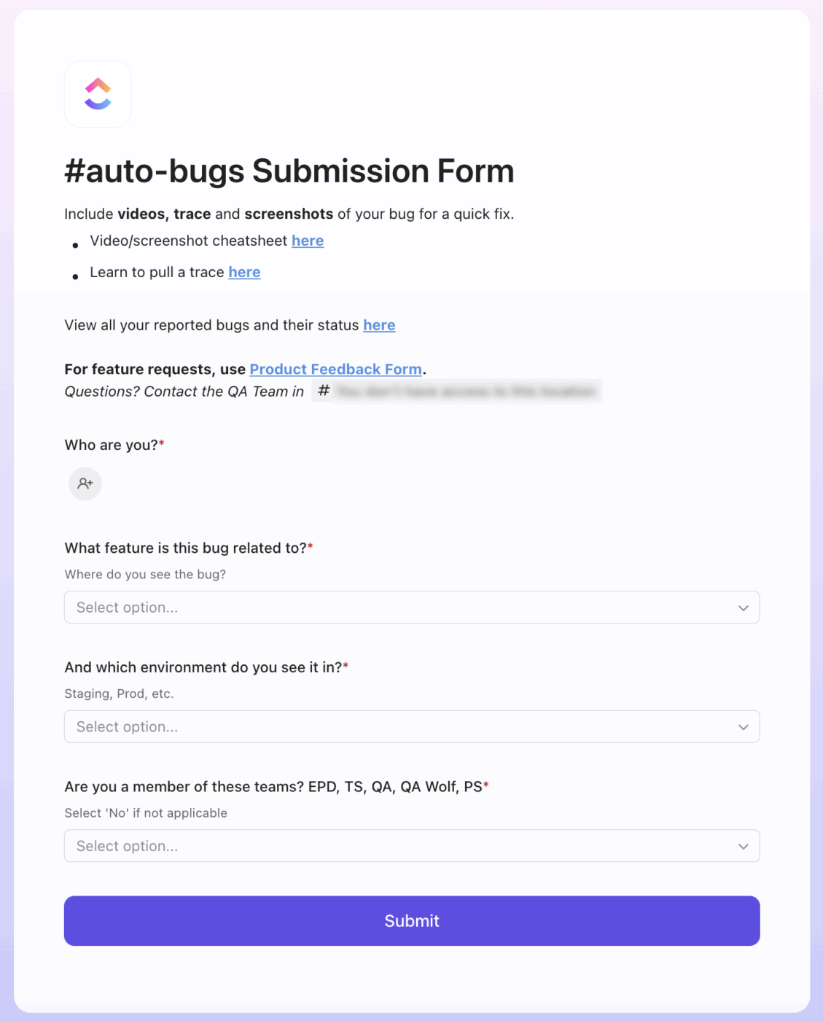Click the hash channel icon after QA Team
823x1021 pixels.
324,391
